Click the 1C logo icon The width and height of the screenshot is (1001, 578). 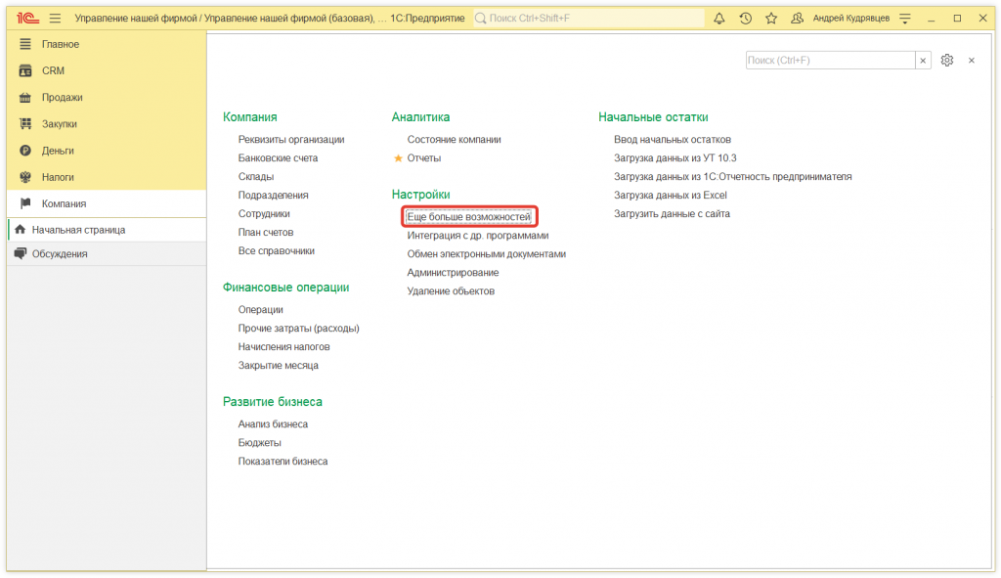click(x=26, y=19)
